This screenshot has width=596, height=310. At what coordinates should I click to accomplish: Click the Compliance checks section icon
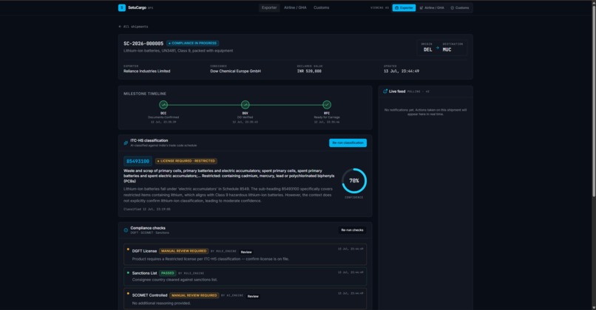click(x=126, y=230)
